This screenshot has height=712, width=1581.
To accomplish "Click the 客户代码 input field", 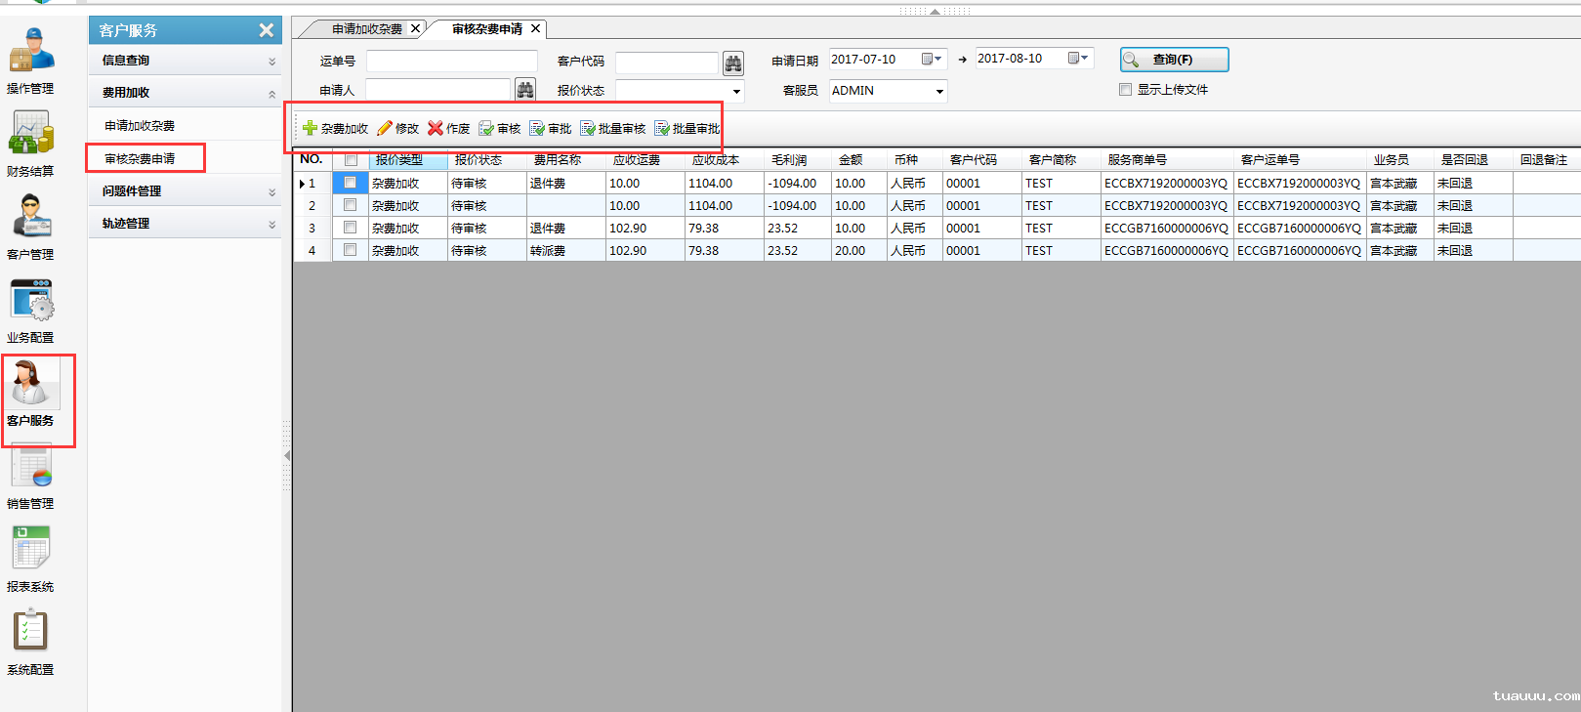I will click(x=667, y=63).
